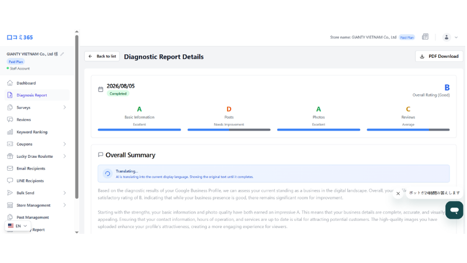Open the chatbot greeting message
This screenshot has height=263, width=467.
434,193
